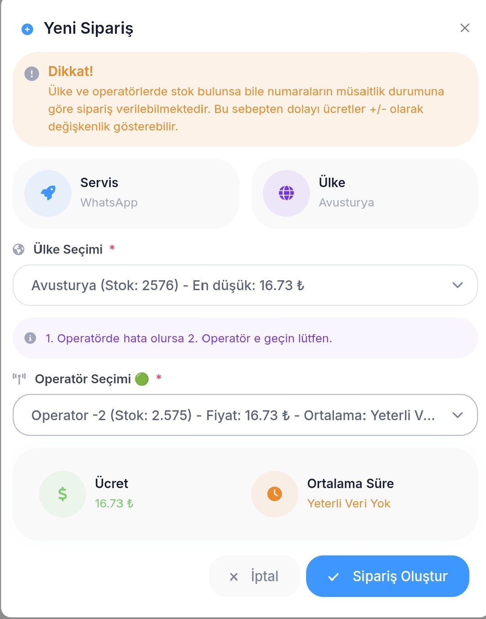Viewport: 486px width, 619px height.
Task: Click the orange clock icon for Ortalama Süre
Action: (274, 494)
